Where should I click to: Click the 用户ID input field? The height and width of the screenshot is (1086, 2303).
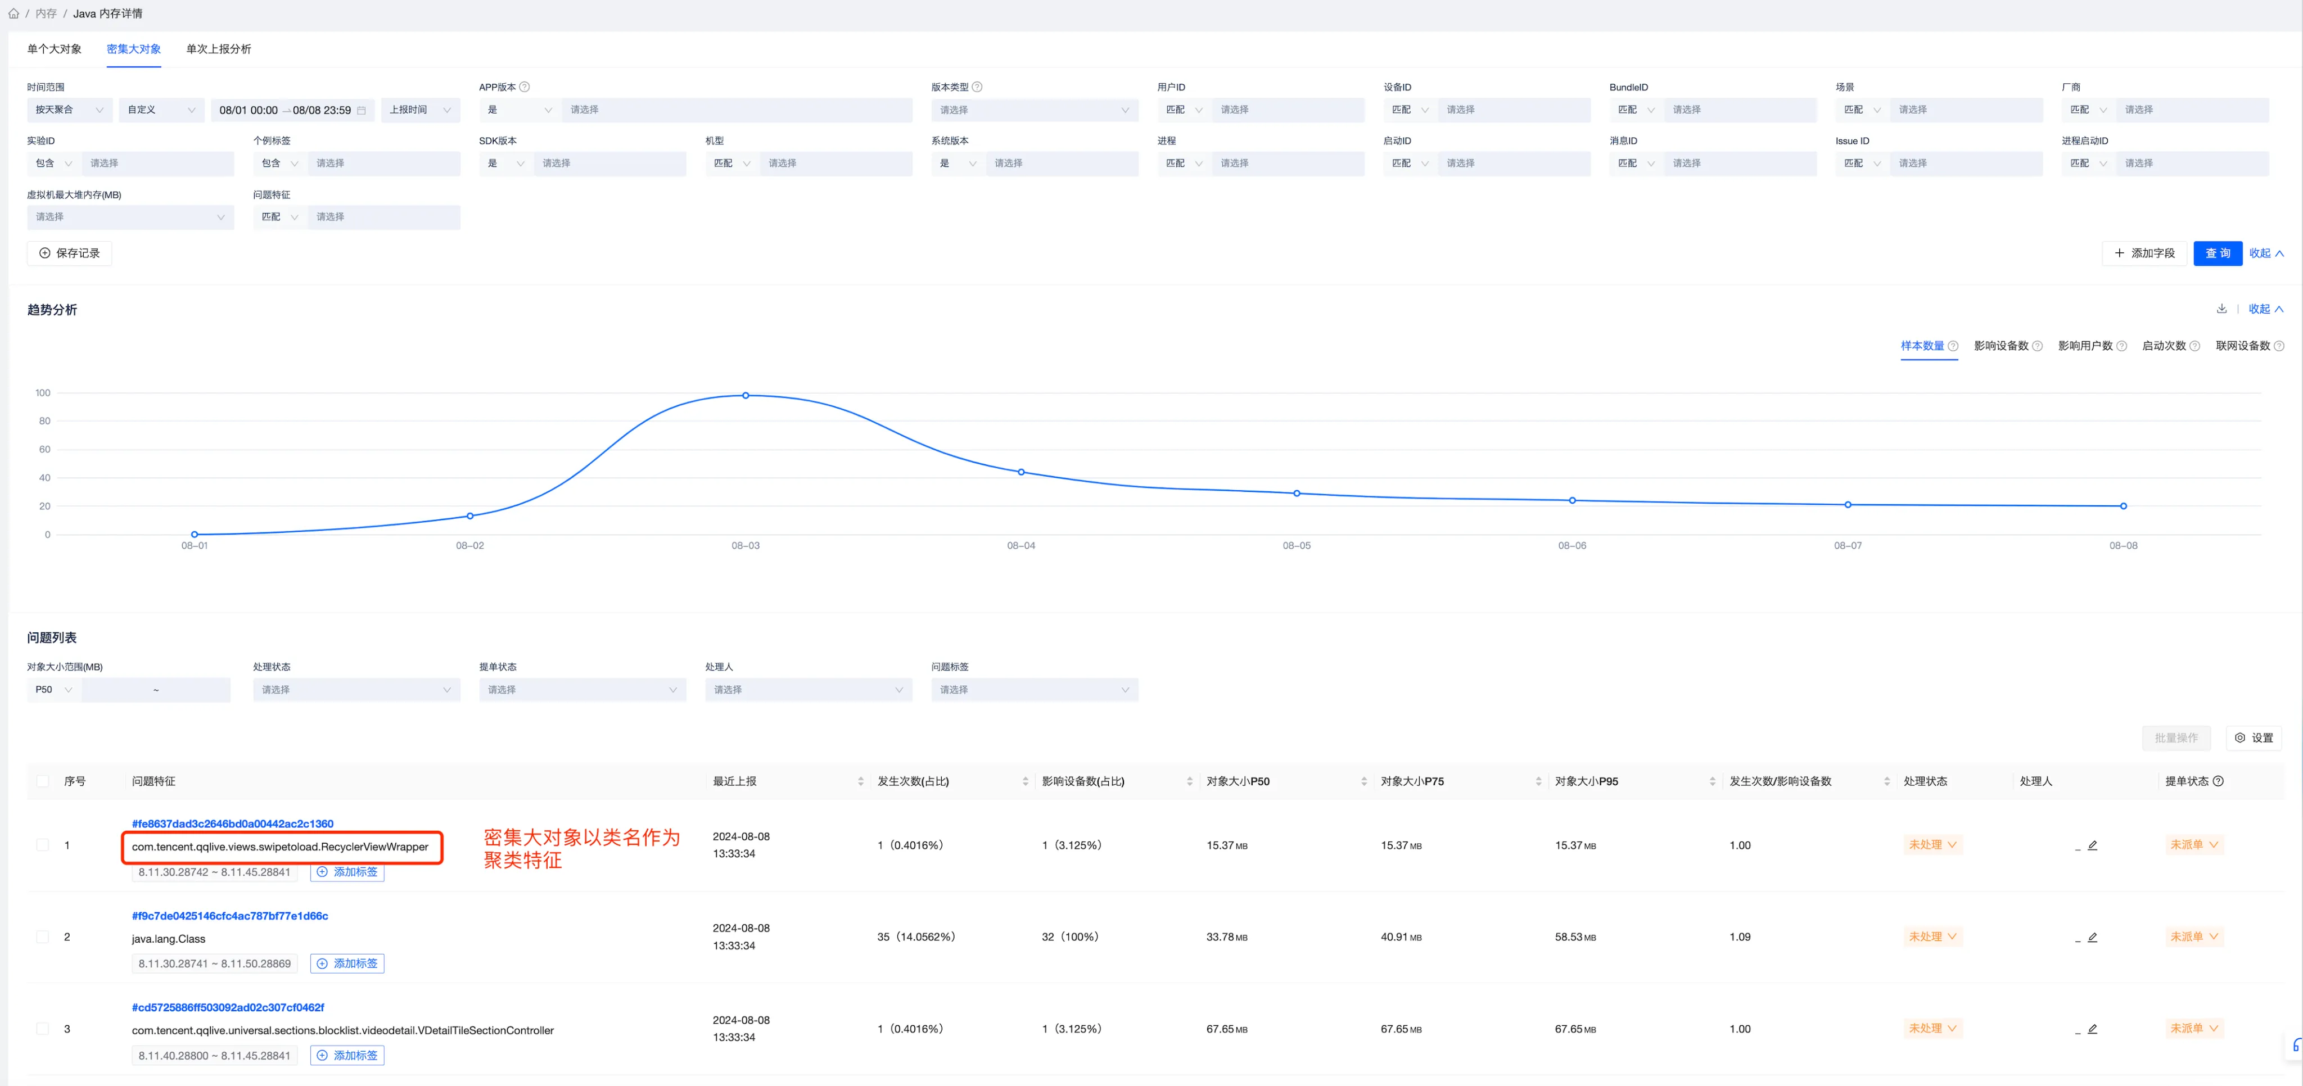[x=1288, y=110]
